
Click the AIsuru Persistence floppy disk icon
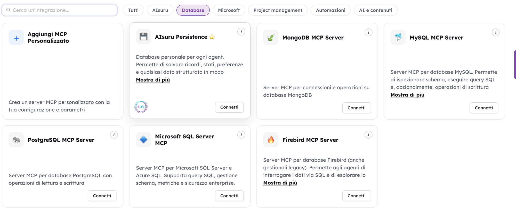click(143, 37)
